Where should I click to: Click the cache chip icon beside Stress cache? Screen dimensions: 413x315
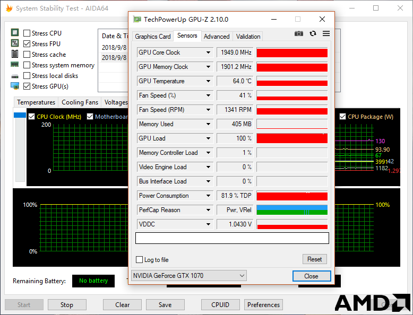pos(15,54)
